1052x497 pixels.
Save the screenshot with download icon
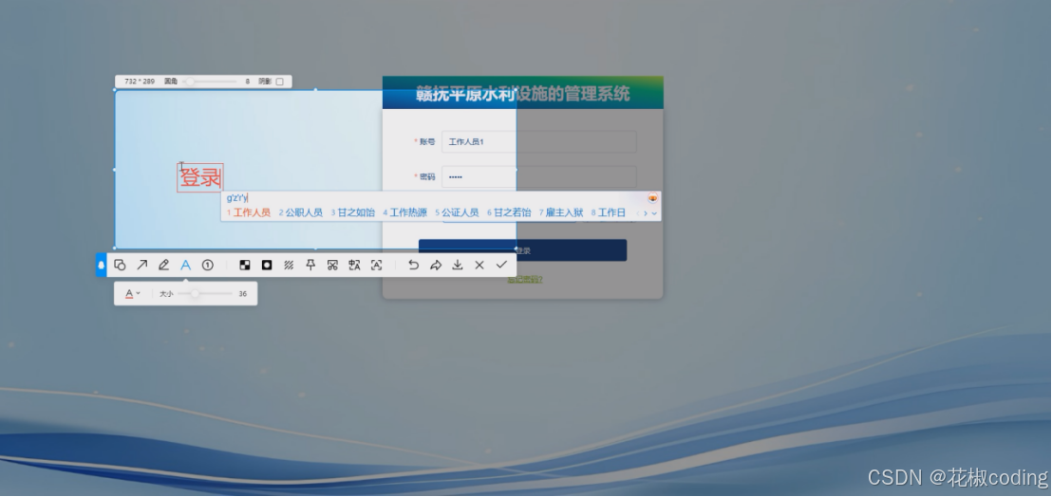coord(458,266)
